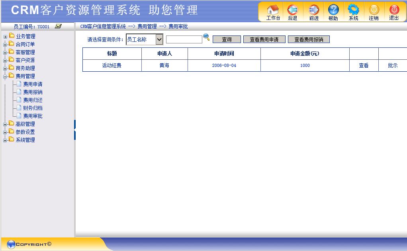This screenshot has width=407, height=251.
Task: Click the 后退 back arrow icon
Action: click(292, 10)
